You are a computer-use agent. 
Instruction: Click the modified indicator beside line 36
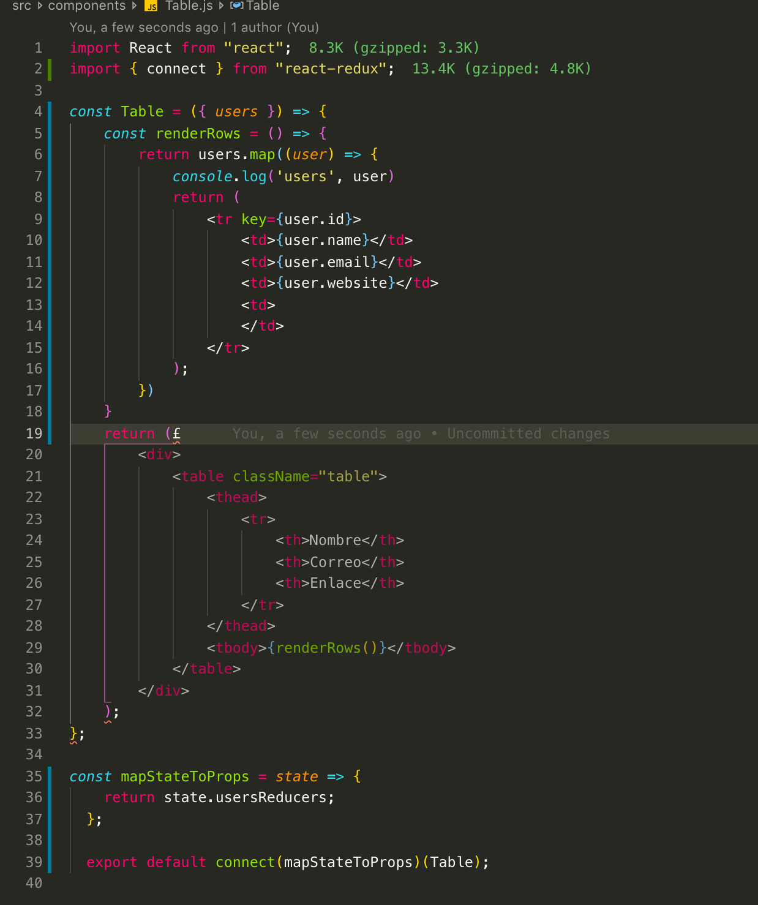pos(50,797)
